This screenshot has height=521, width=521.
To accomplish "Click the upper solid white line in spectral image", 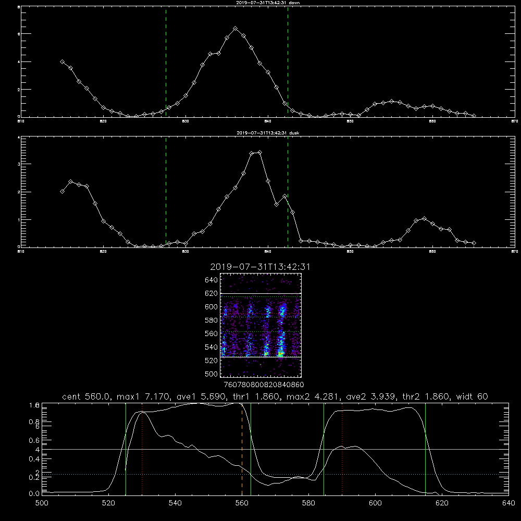I will (260, 294).
